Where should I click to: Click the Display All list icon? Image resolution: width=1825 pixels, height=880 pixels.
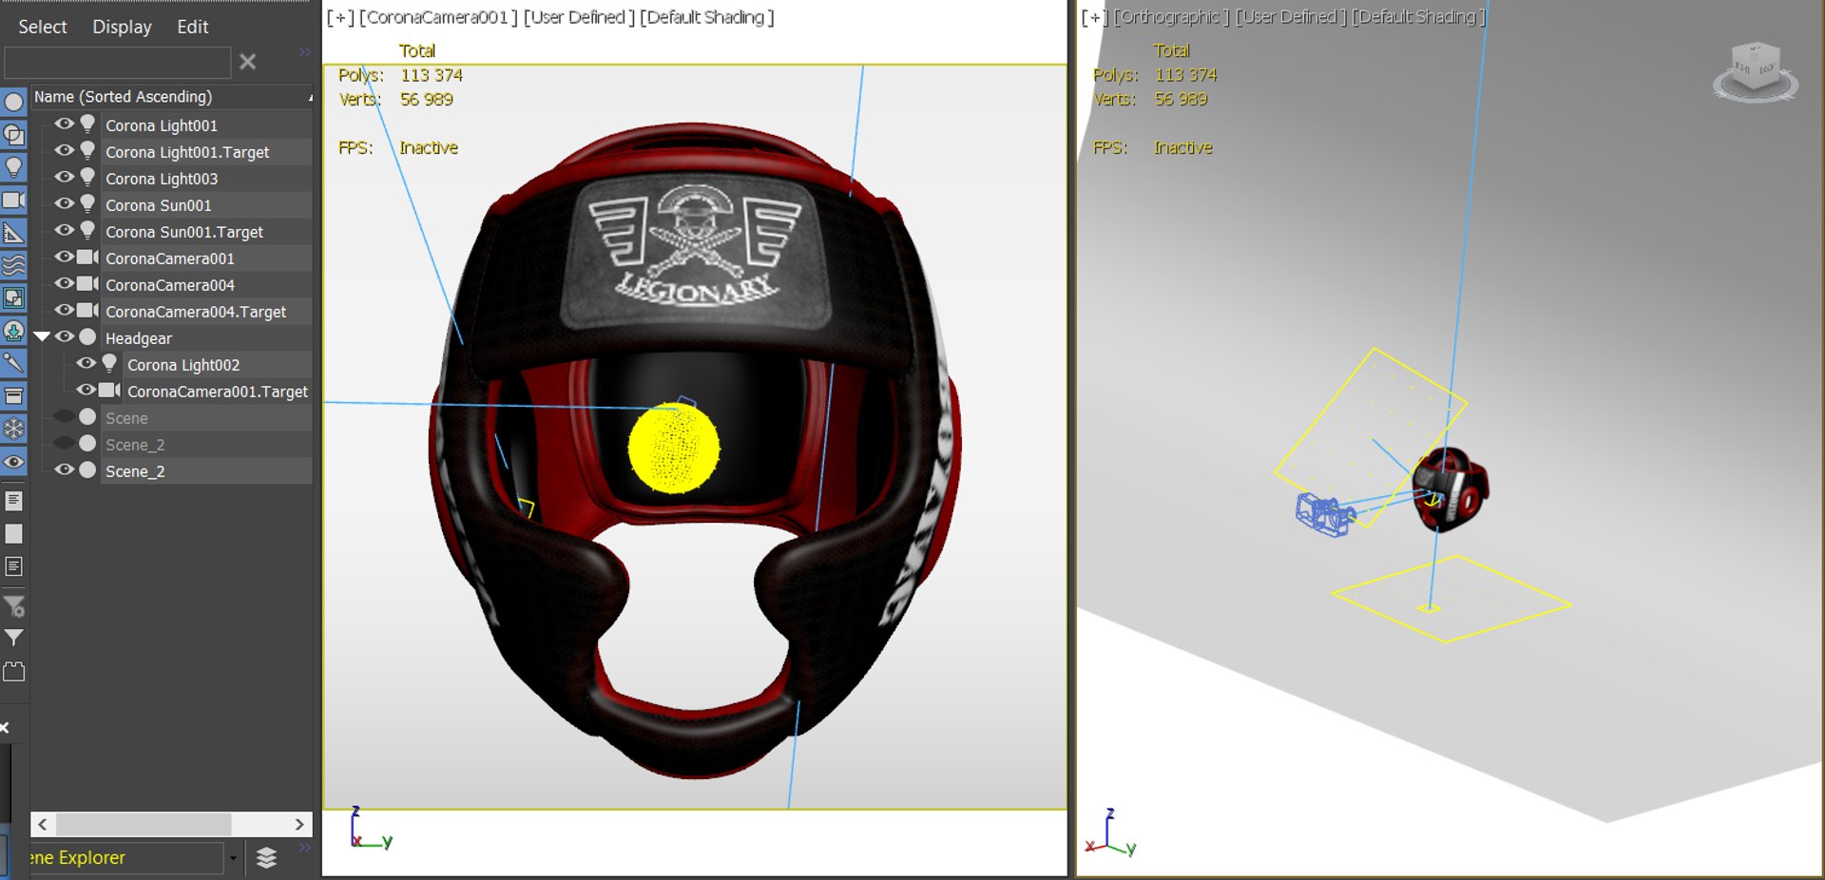pos(13,501)
